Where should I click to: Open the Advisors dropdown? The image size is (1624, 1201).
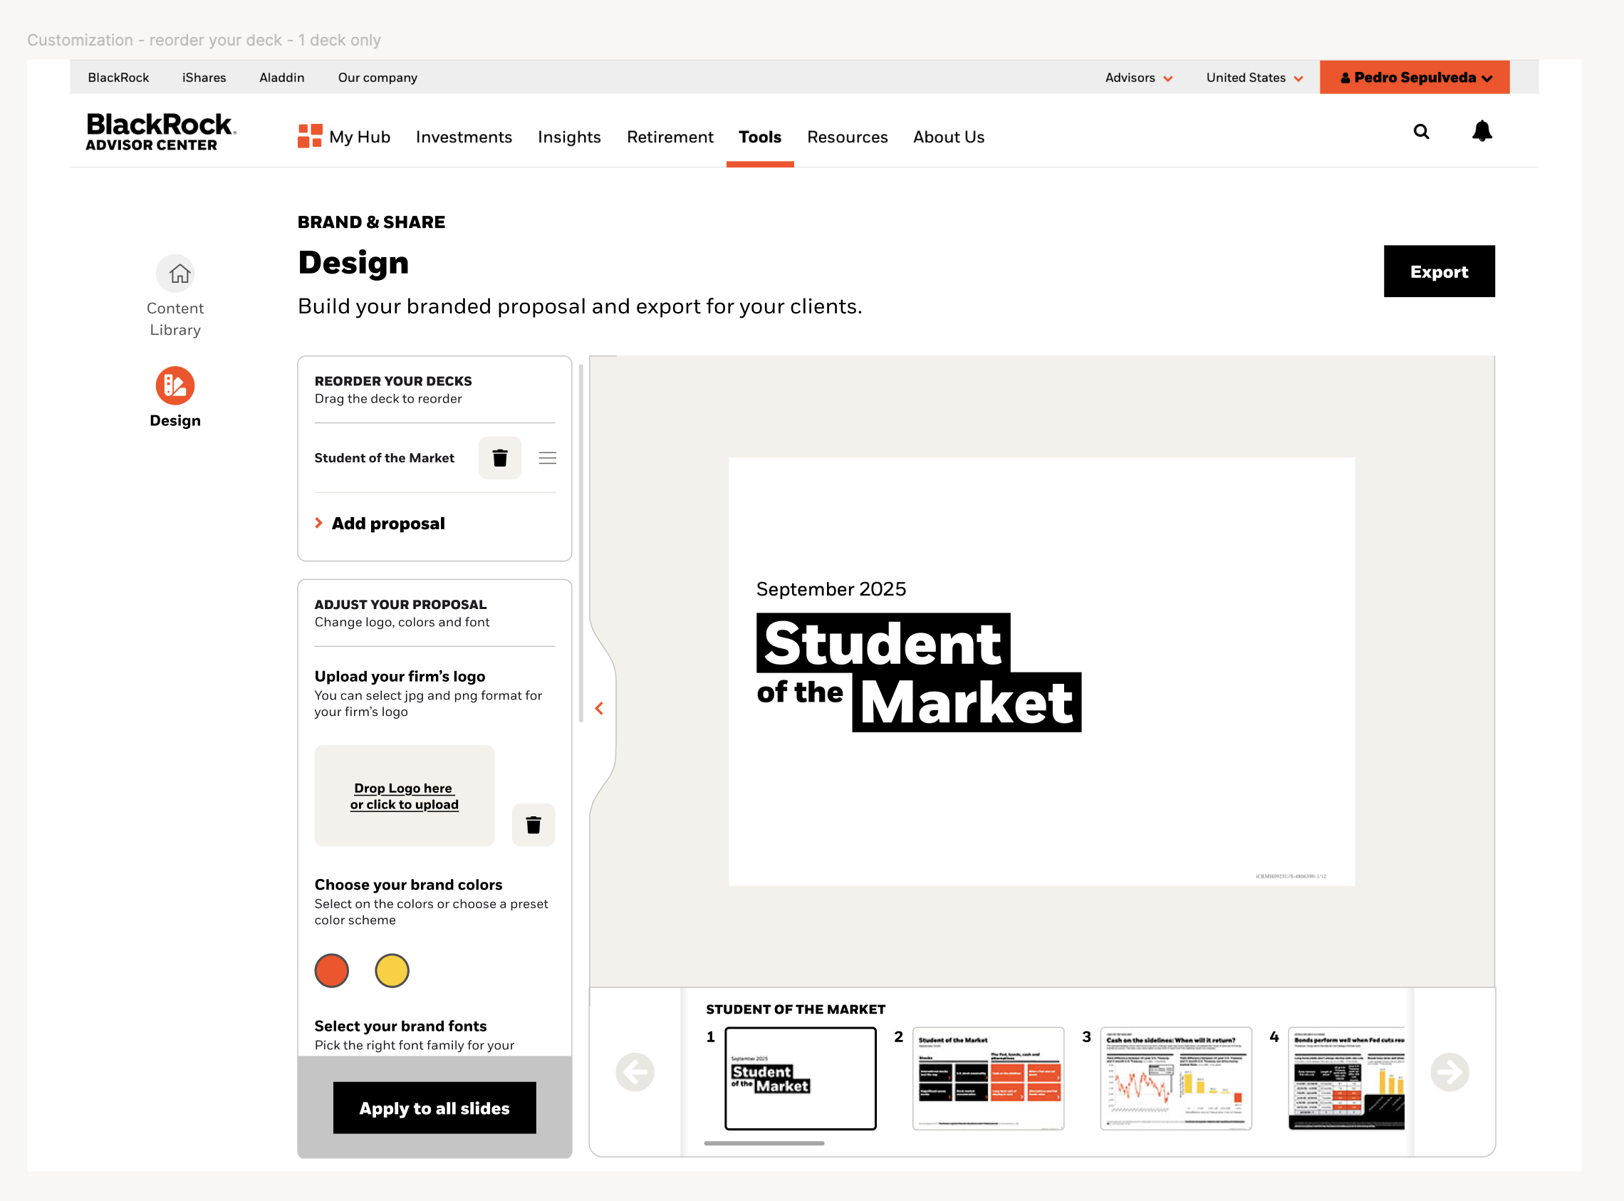pyautogui.click(x=1138, y=78)
